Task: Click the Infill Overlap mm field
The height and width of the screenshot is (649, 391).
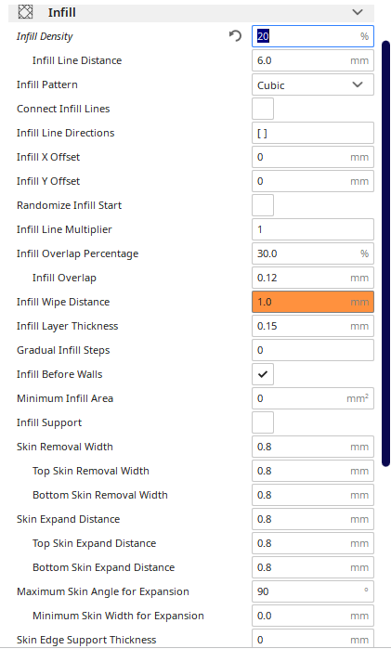Action: pyautogui.click(x=313, y=278)
